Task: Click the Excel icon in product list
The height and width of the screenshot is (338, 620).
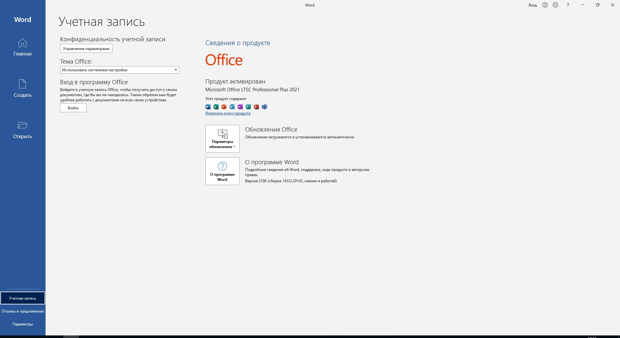Action: tap(216, 107)
